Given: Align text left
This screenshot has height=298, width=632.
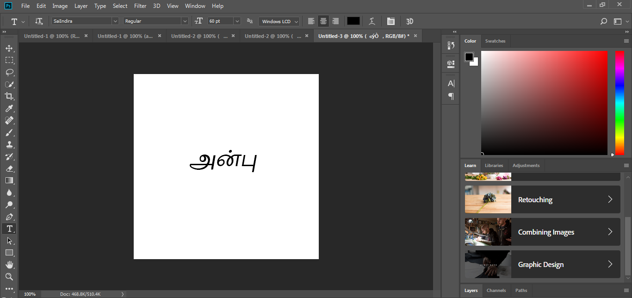Looking at the screenshot, I should [x=311, y=21].
